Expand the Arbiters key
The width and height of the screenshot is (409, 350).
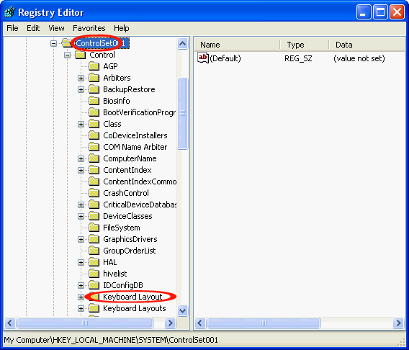click(81, 78)
